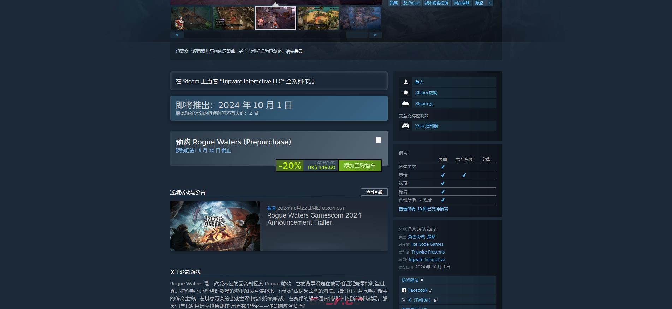
Task: Click the HK$ 149.60 discounted price
Action: coord(321,167)
